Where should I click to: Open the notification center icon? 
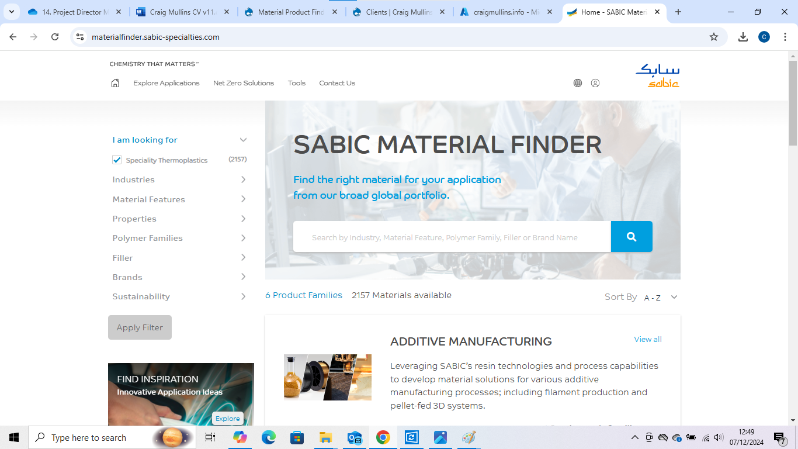click(780, 437)
